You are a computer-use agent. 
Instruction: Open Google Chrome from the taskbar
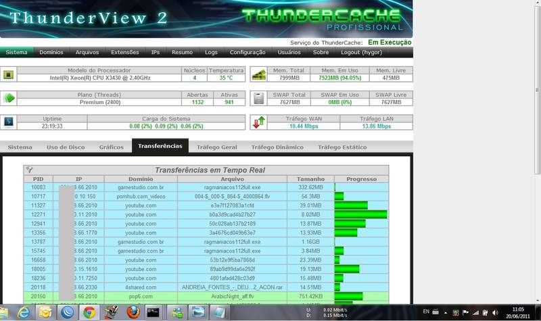89,313
